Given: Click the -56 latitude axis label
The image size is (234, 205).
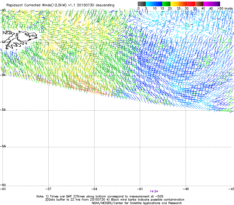Looking at the screenshot, I should click(x=3, y=109).
